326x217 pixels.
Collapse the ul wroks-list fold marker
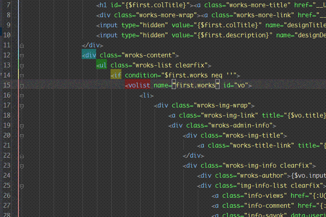pos(22,65)
